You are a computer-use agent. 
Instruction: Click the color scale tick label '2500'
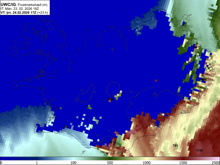point(216,163)
